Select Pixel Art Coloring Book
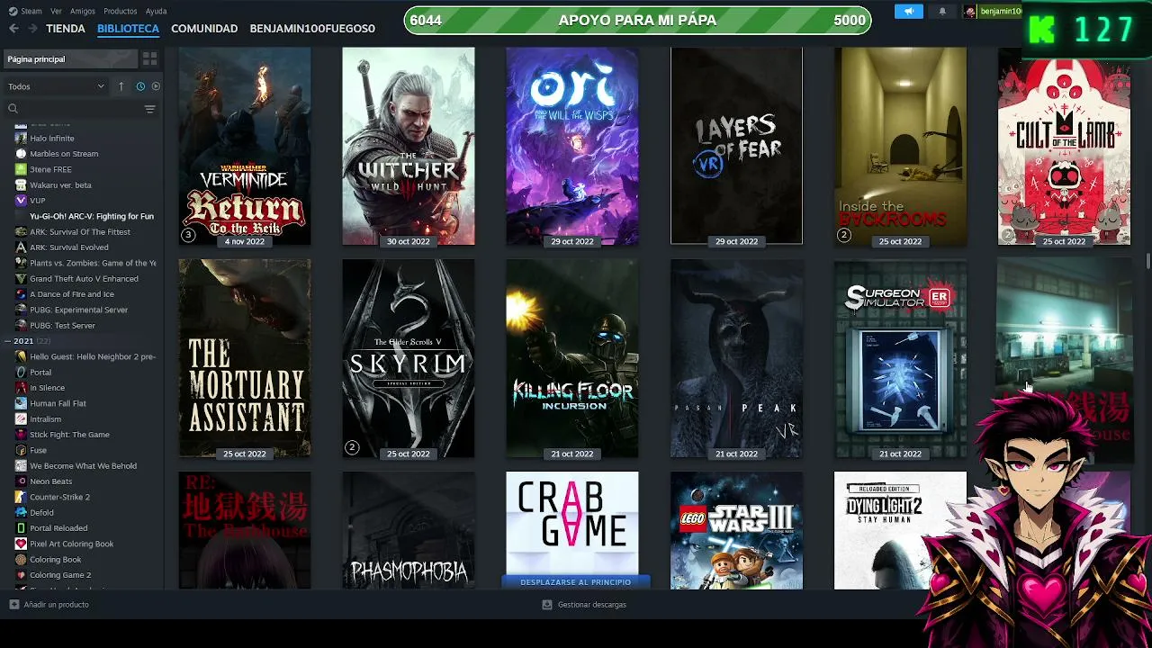Screen dimensions: 1152x648 (72, 544)
